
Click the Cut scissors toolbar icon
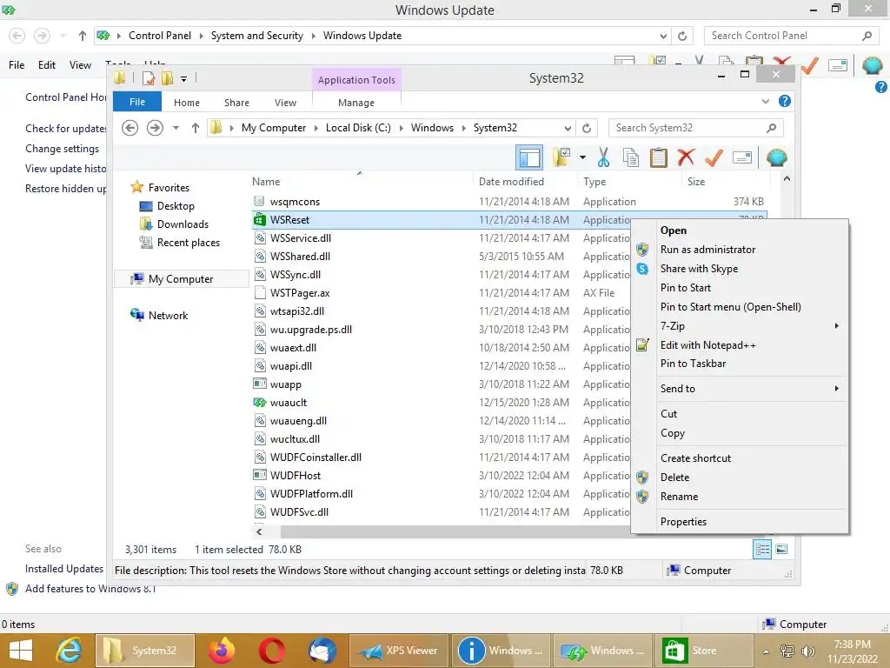point(603,157)
